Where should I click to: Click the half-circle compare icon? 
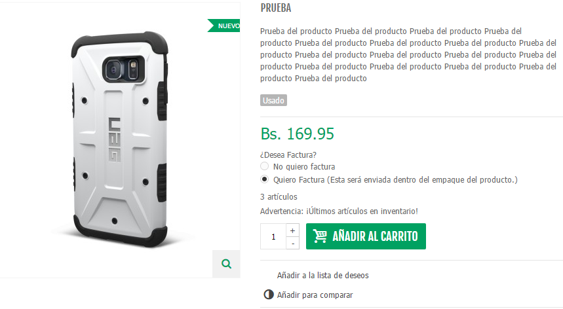[x=268, y=295]
